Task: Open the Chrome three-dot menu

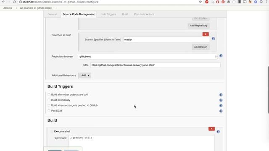Action: pos(266,2)
